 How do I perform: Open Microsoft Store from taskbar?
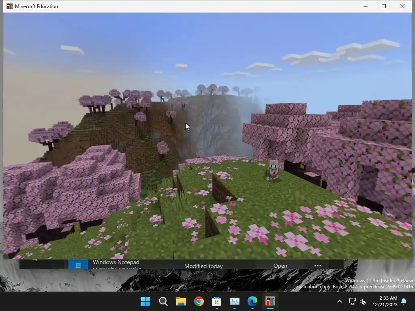coord(216,301)
